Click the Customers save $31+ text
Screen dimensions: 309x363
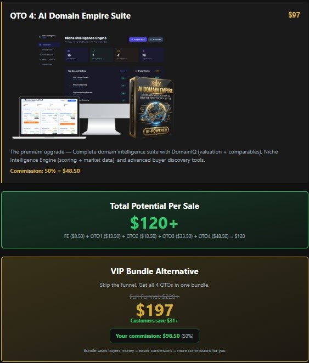click(x=154, y=321)
